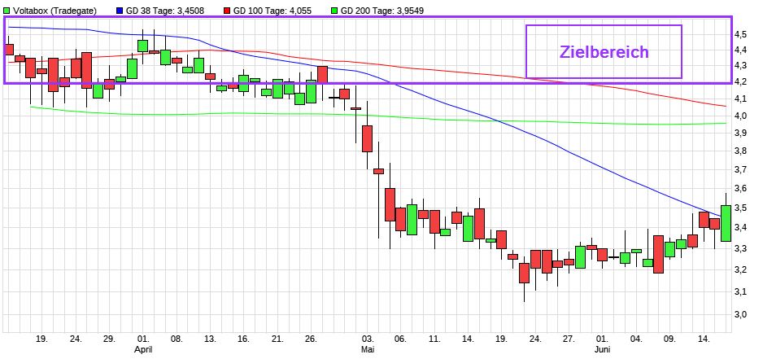This screenshot has height=359, width=763.
Task: Click the '27.' date axis label
Action: tap(569, 339)
